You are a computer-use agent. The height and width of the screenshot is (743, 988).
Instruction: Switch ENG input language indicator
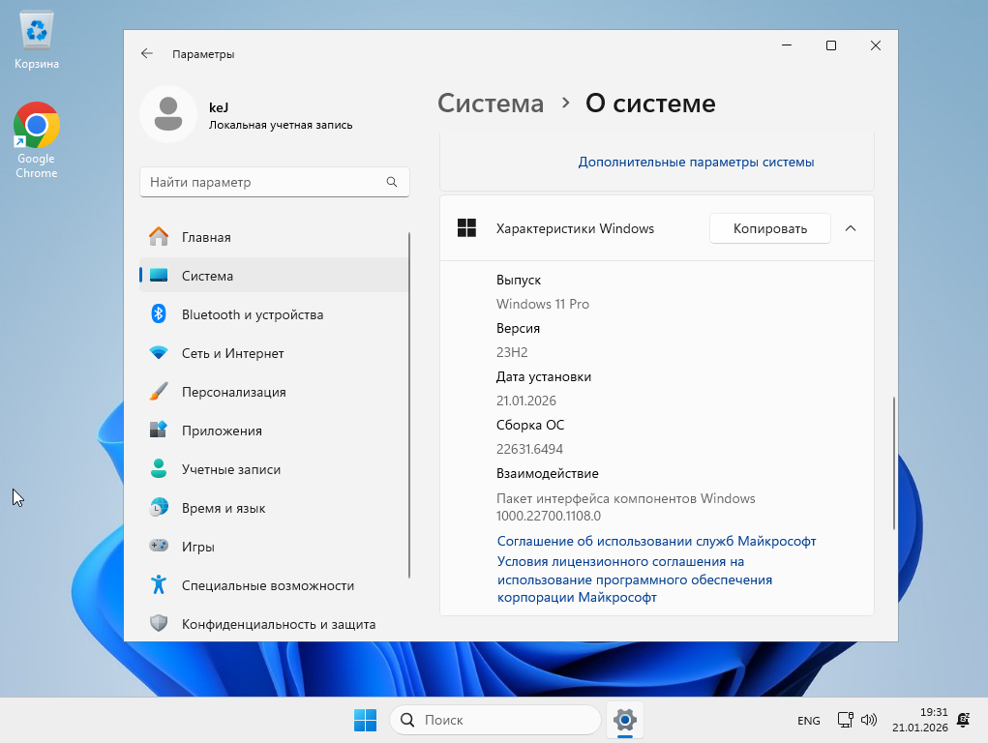[808, 721]
